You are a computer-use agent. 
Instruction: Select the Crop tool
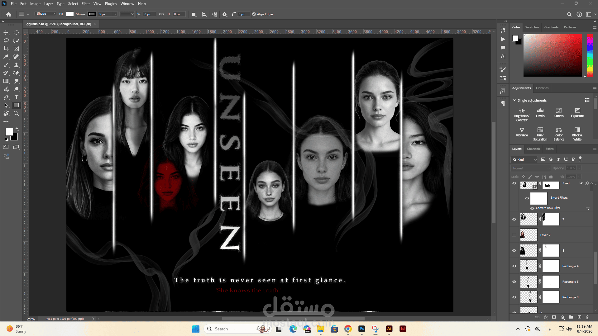[x=6, y=49]
